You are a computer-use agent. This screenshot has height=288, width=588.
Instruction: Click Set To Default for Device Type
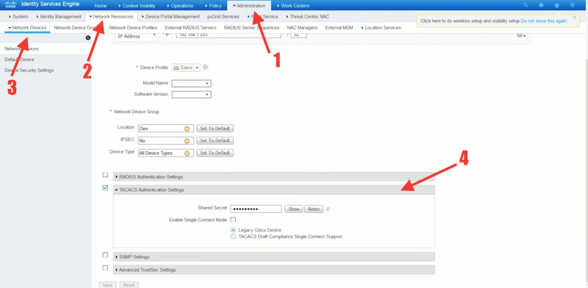coord(215,153)
